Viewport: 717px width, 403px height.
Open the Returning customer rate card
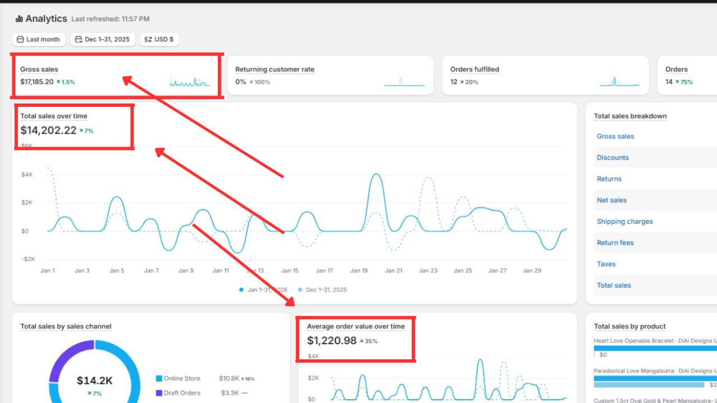(330, 76)
